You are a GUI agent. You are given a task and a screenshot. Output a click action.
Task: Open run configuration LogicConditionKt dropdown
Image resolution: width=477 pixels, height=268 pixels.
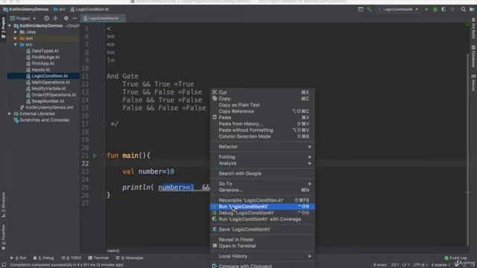(398, 10)
